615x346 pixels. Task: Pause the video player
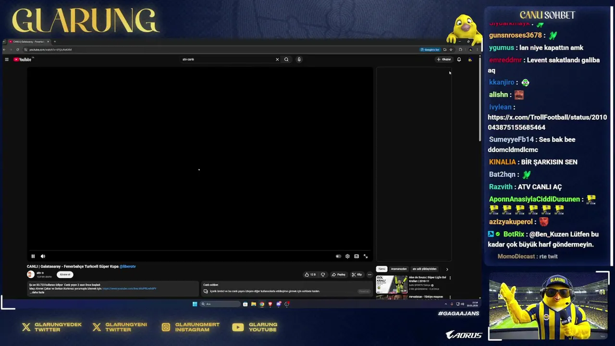[x=33, y=256]
